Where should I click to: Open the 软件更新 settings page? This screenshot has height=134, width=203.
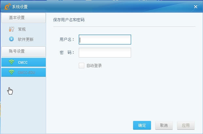click(x=25, y=40)
